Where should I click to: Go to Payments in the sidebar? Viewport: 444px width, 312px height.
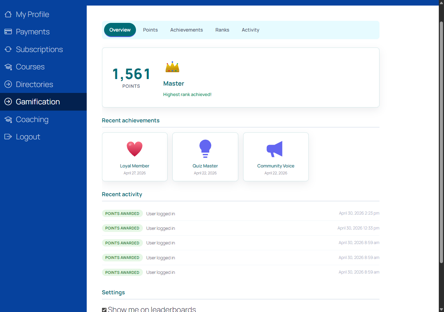coord(43,32)
